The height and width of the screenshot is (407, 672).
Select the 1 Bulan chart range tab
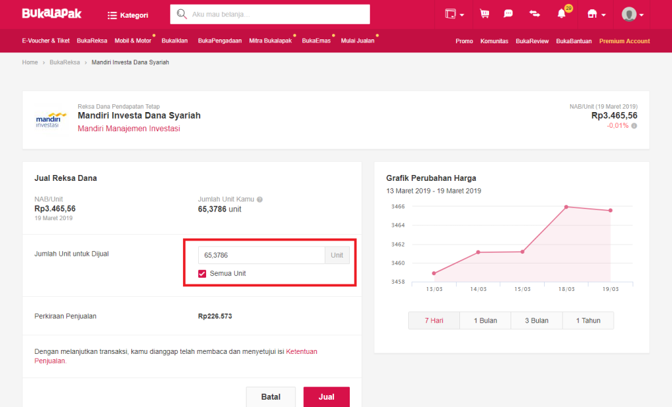pos(485,320)
